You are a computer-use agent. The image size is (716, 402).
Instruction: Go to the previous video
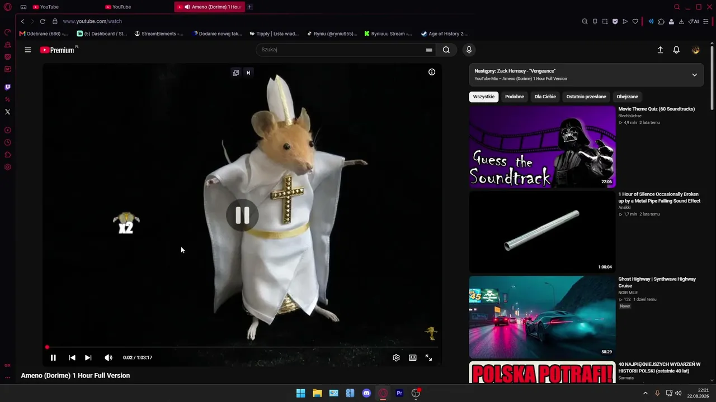[72, 358]
